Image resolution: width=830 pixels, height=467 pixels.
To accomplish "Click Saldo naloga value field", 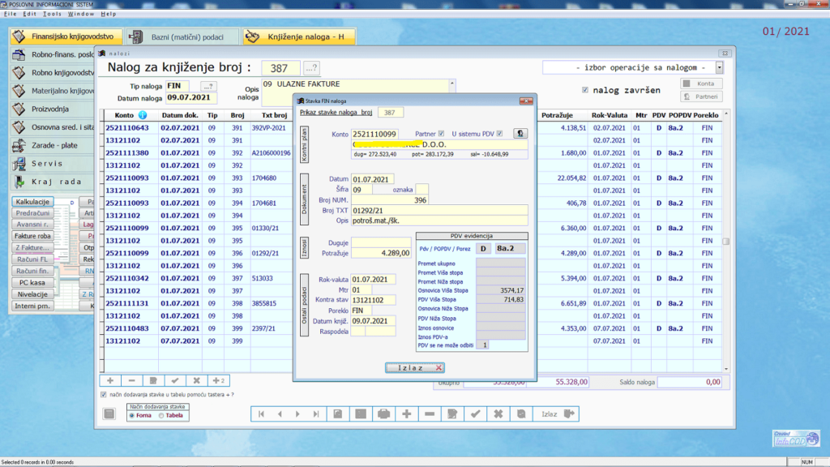I will 690,382.
